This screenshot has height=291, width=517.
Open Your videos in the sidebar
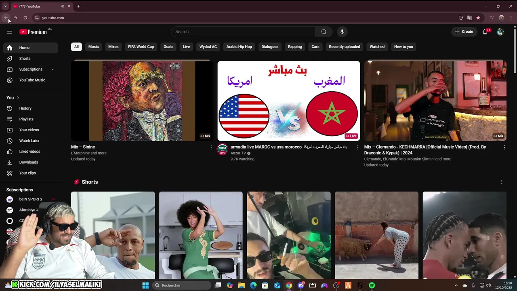(x=31, y=130)
